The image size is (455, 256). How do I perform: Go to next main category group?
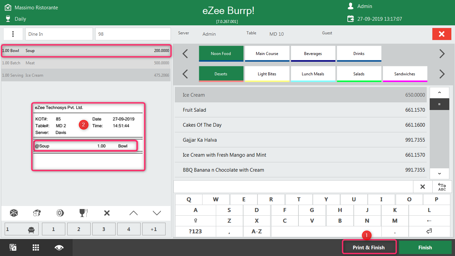pyautogui.click(x=442, y=54)
